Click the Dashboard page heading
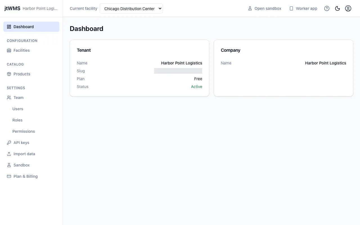The height and width of the screenshot is (225, 360). point(87,29)
